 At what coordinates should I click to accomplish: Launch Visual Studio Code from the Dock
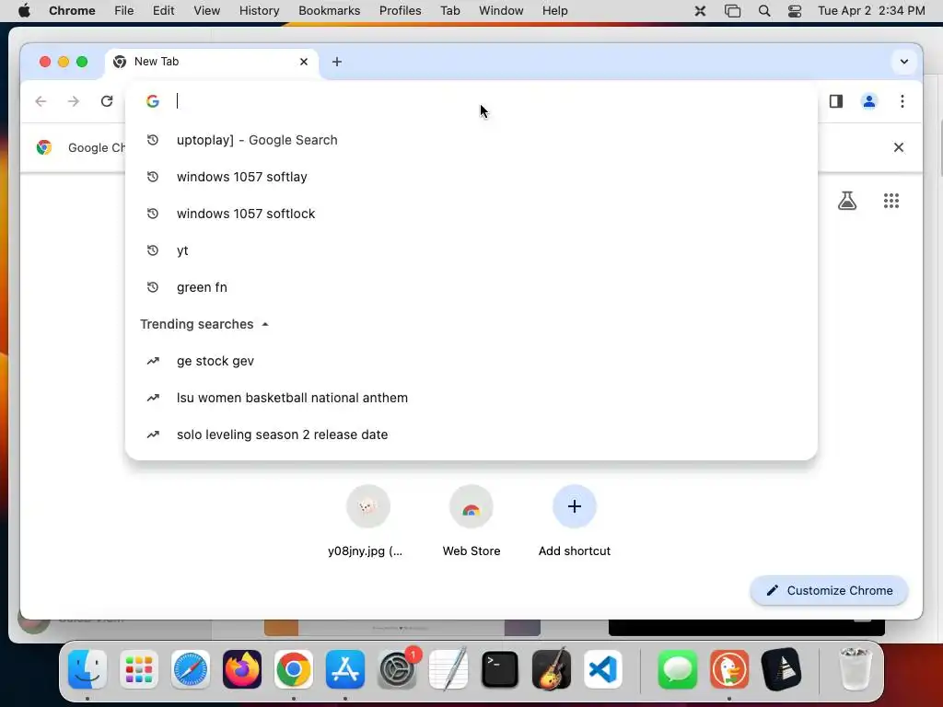point(602,669)
